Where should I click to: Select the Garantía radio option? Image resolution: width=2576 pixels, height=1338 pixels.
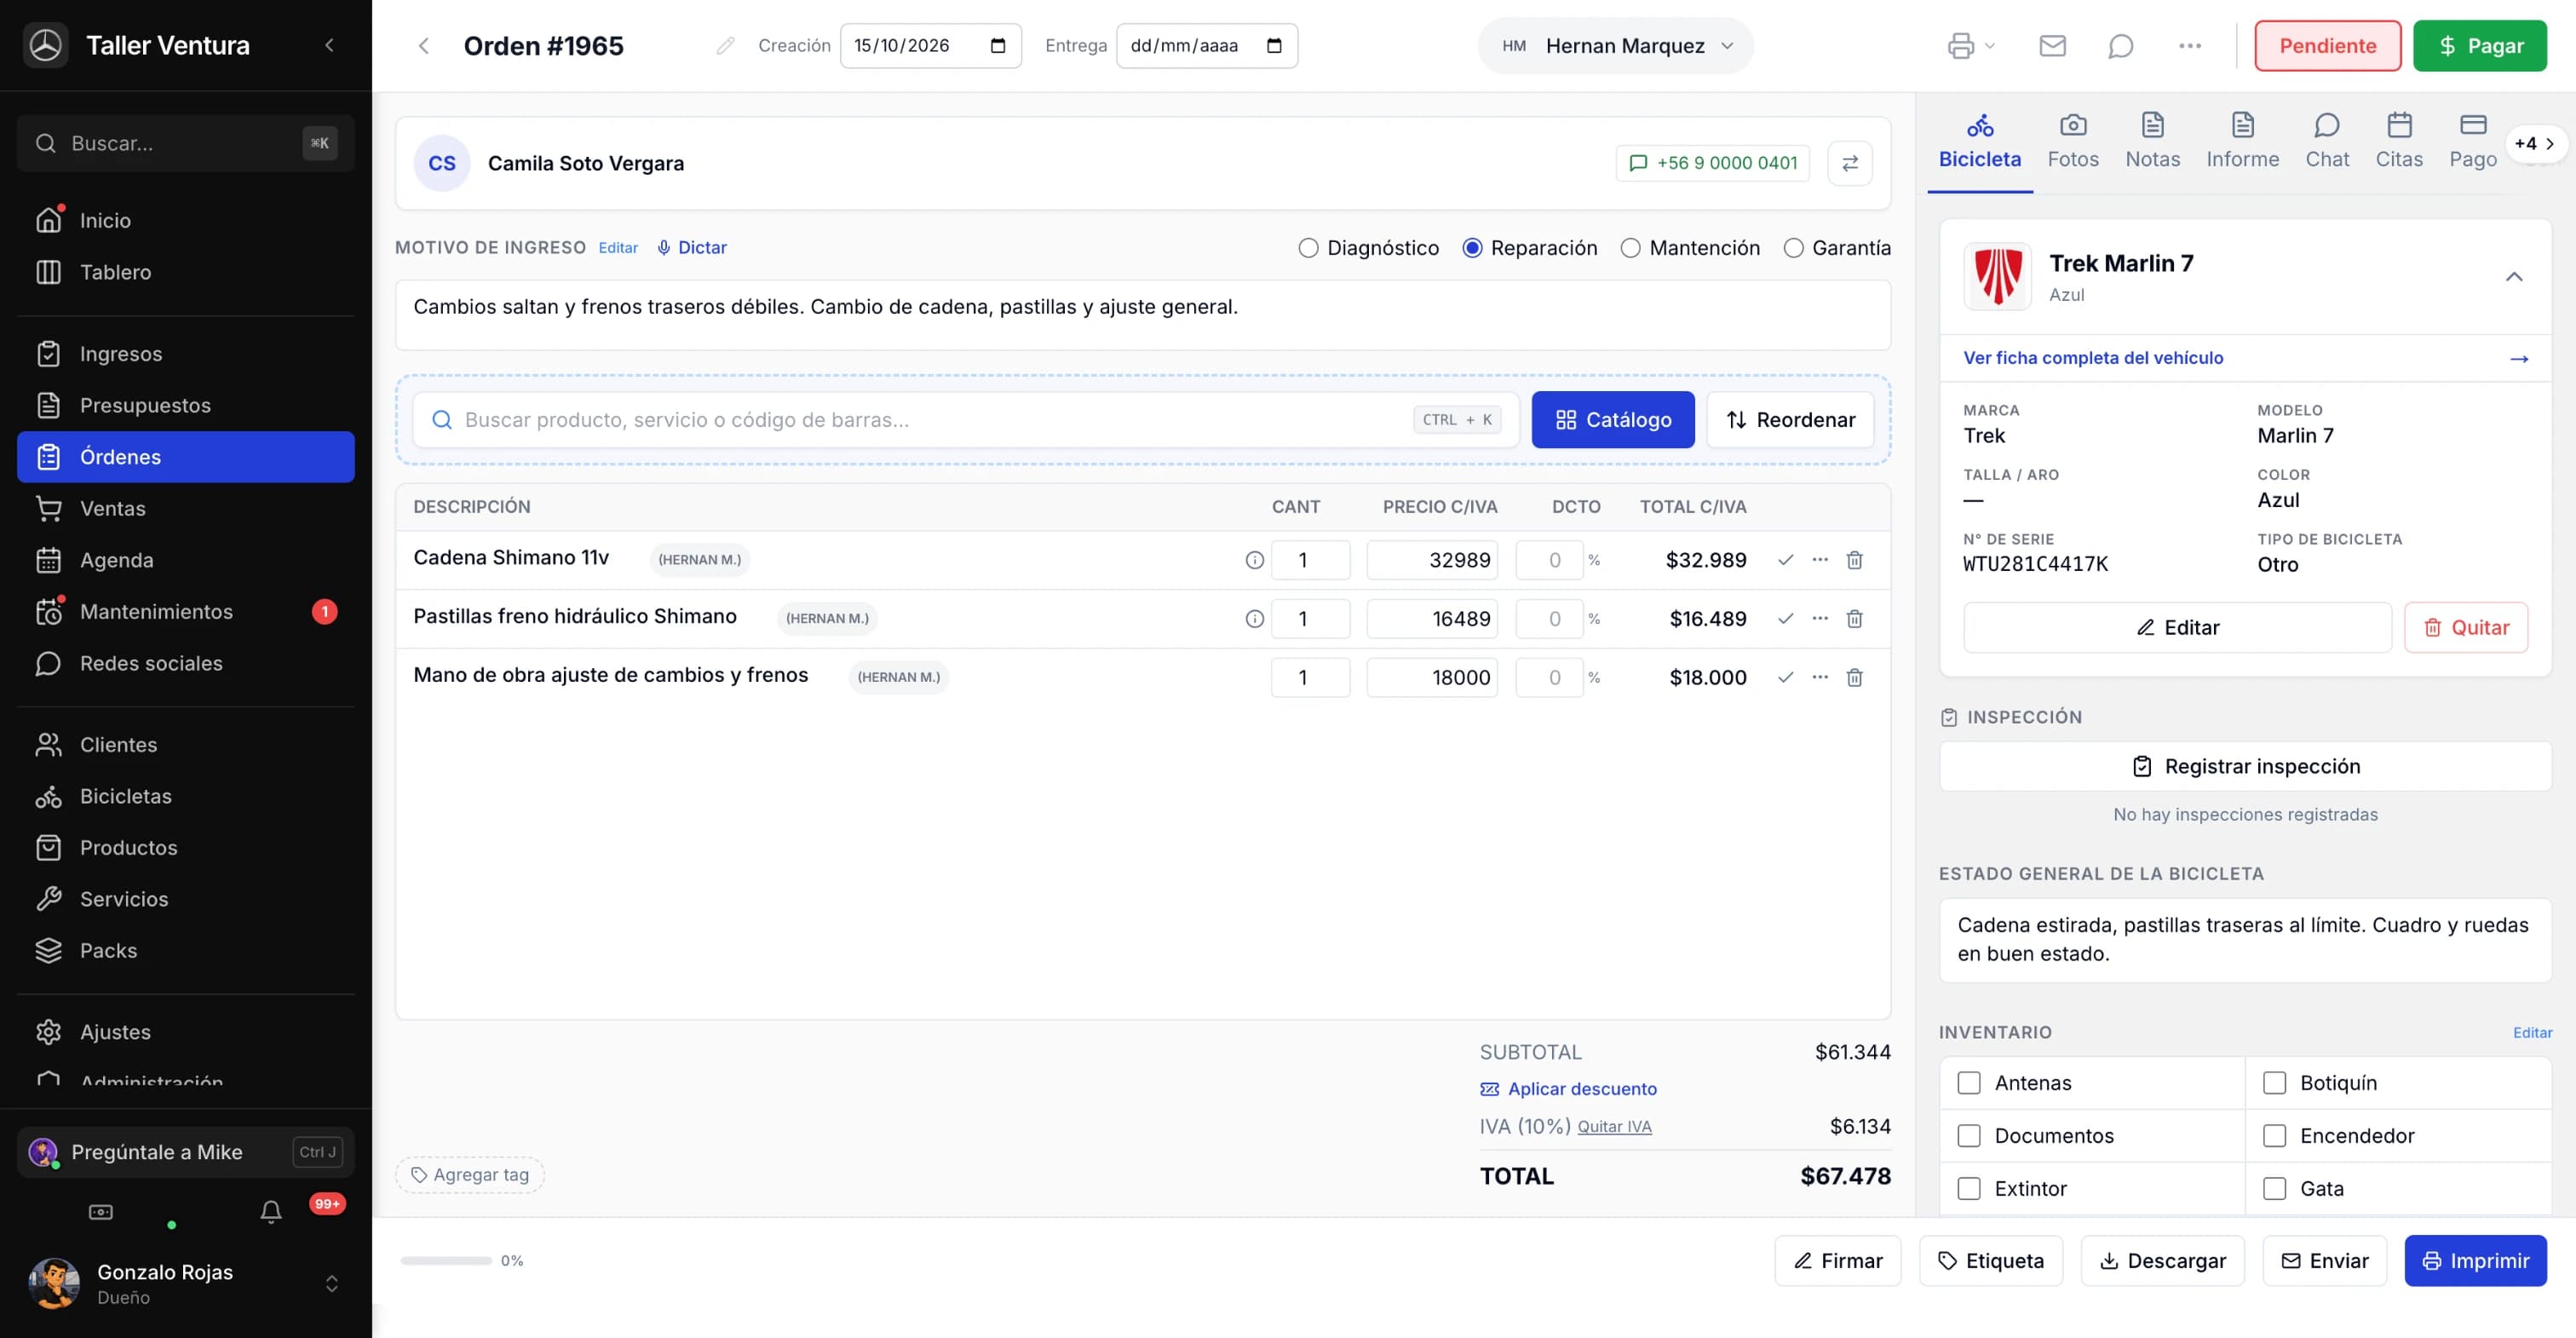[x=1793, y=248]
